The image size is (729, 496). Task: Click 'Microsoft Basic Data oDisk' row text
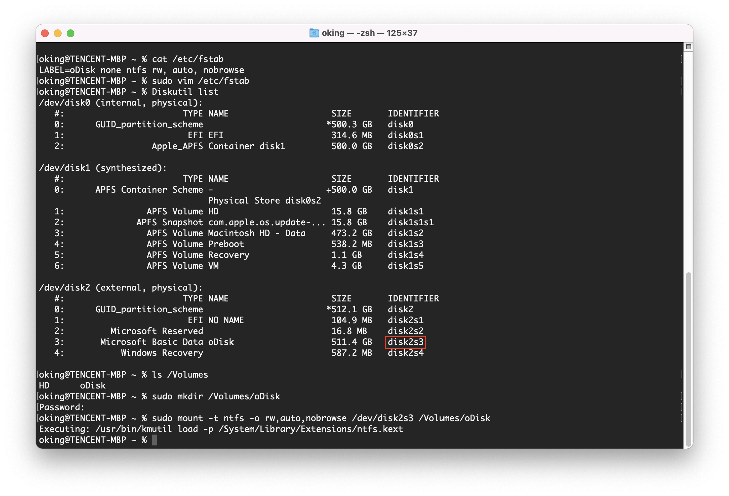point(167,342)
